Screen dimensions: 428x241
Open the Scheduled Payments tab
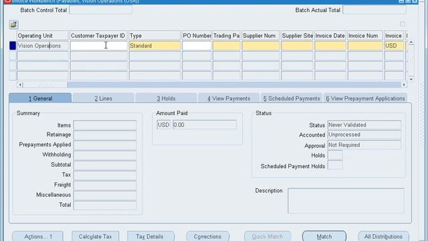click(x=292, y=98)
